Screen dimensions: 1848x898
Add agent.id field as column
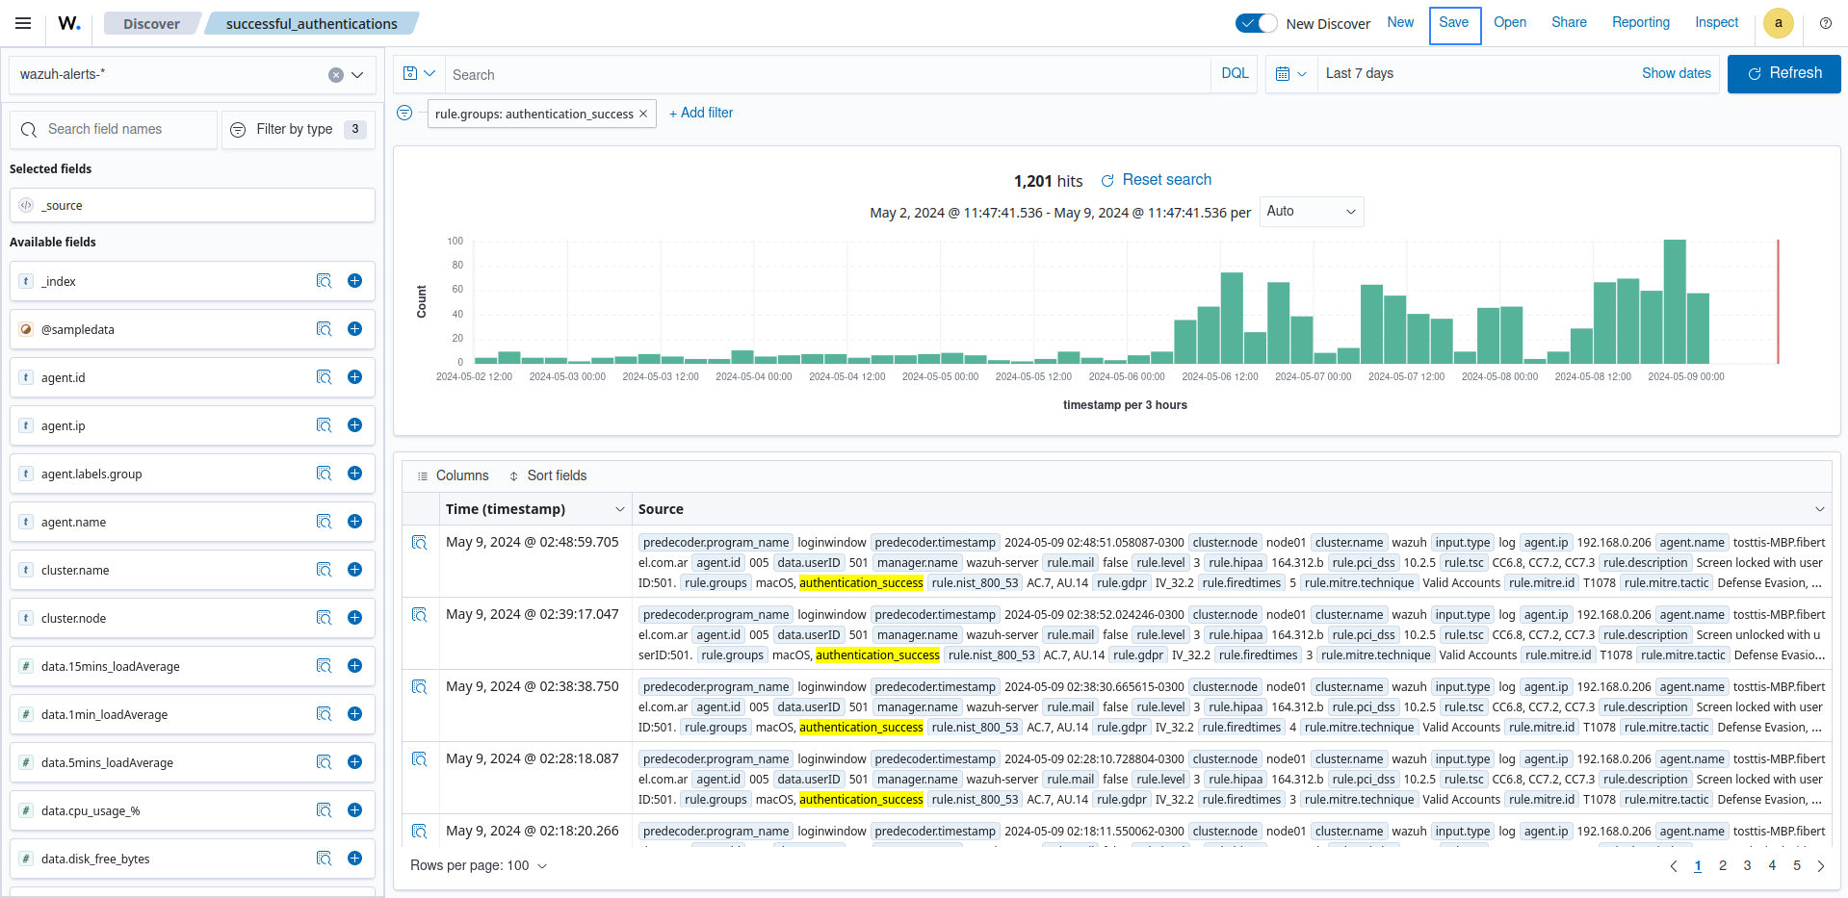point(354,377)
